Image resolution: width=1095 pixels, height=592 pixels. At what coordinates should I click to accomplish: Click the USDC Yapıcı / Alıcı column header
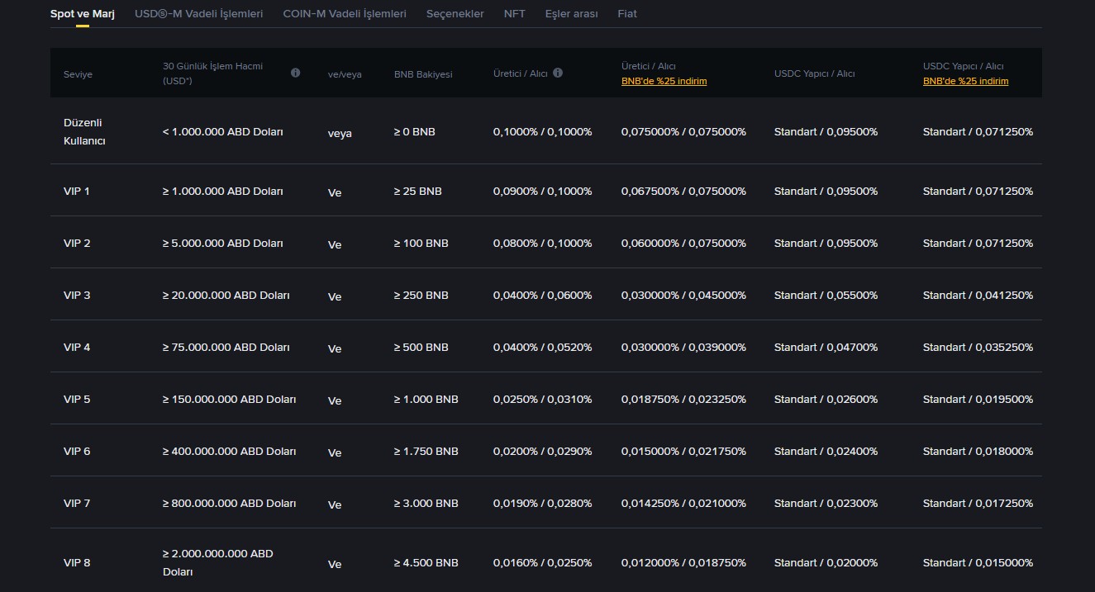[815, 73]
